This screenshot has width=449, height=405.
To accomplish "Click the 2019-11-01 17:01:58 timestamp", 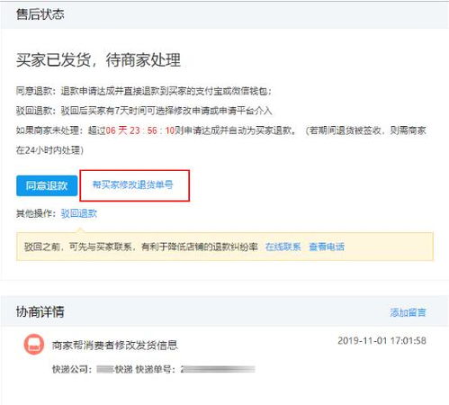I will [382, 340].
